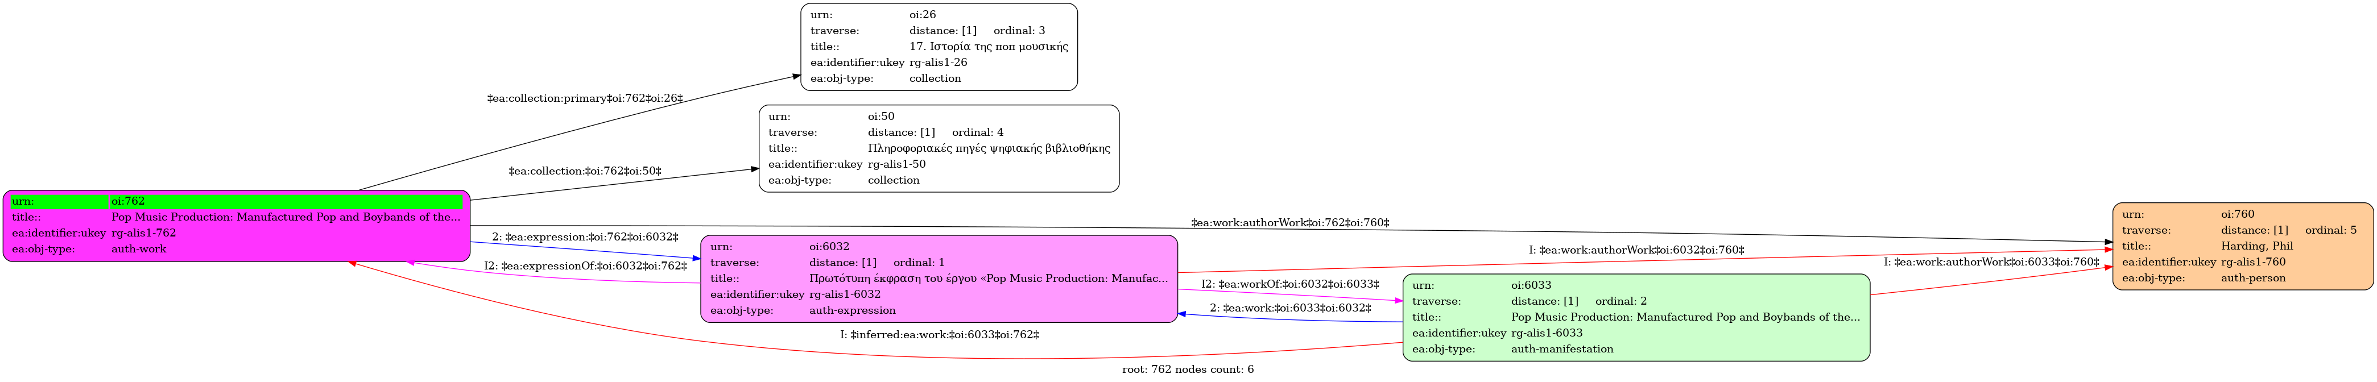Click the root node title 'Pop Music Production: Manufactured Pop and Boybands of the...'
The width and height of the screenshot is (2377, 382).
point(286,217)
